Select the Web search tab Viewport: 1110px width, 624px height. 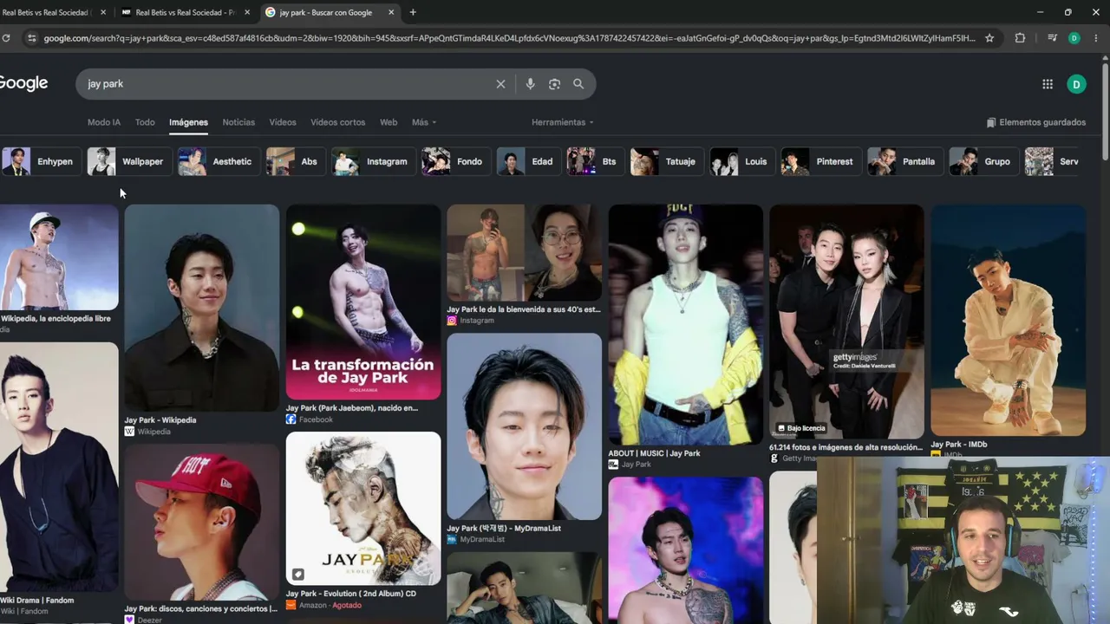coord(388,122)
